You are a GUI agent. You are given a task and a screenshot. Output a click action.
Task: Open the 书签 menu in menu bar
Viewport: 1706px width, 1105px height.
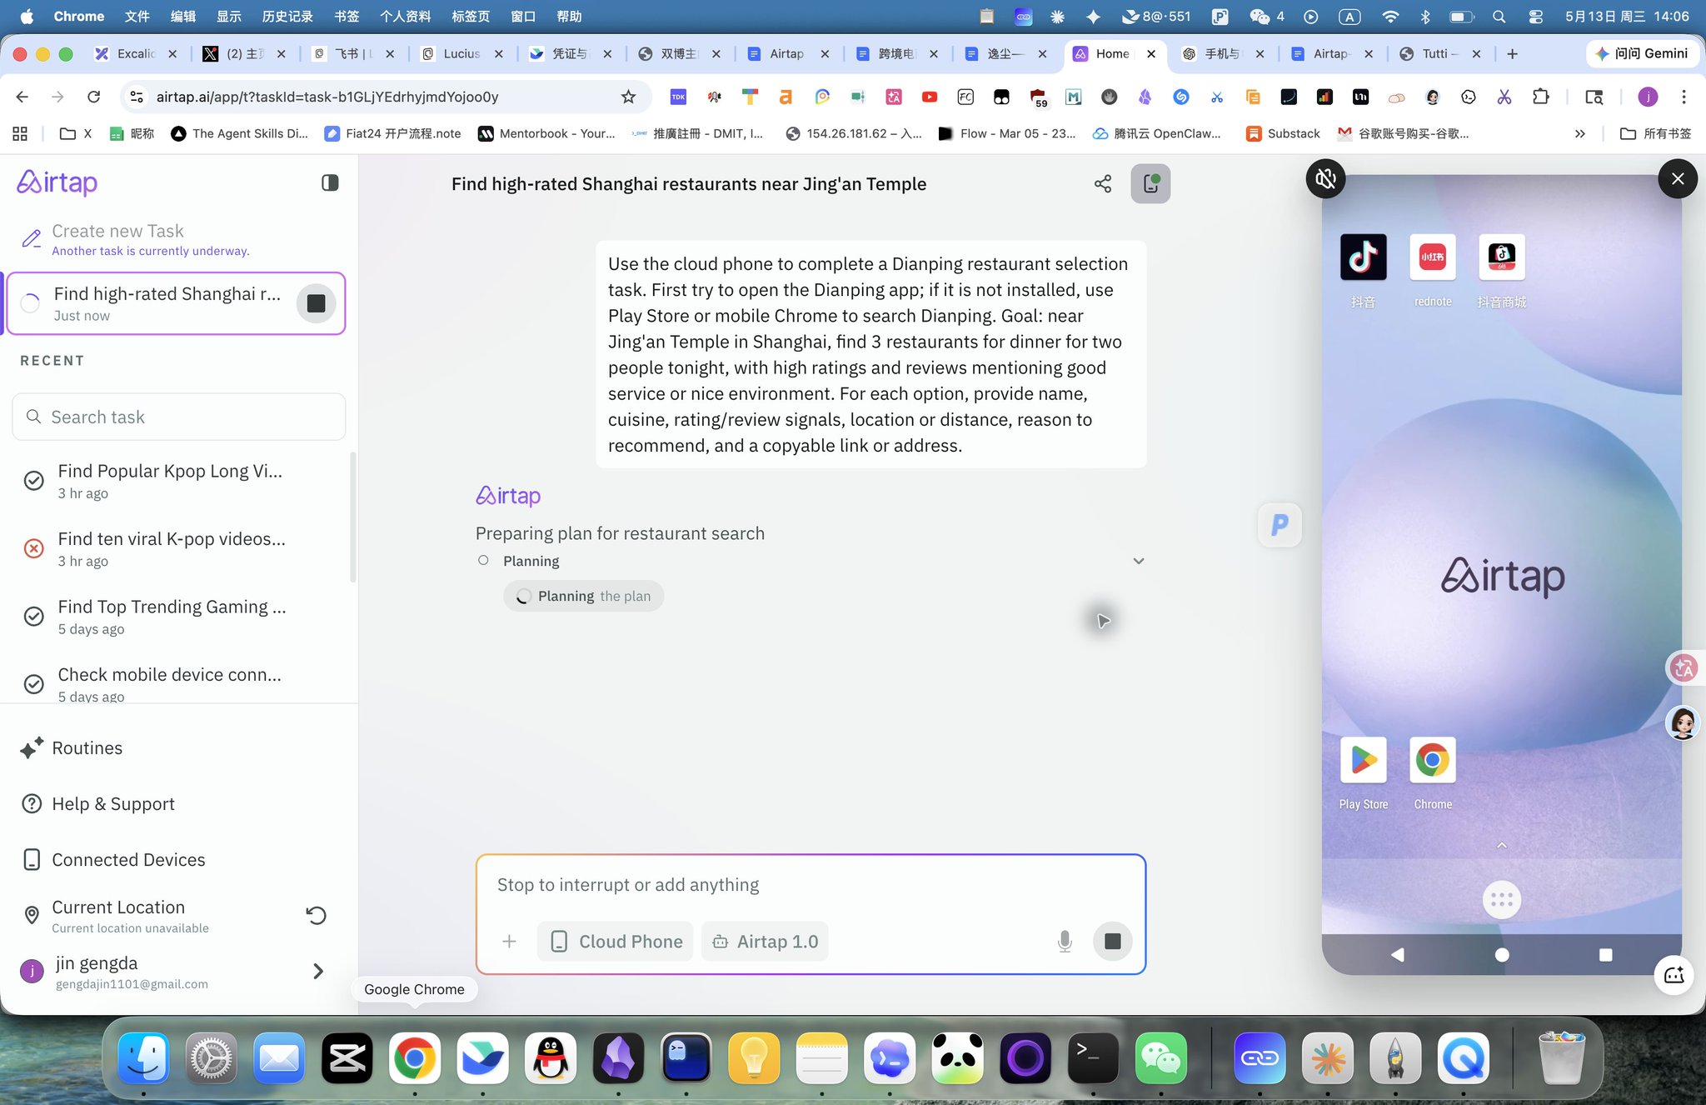[x=347, y=16]
